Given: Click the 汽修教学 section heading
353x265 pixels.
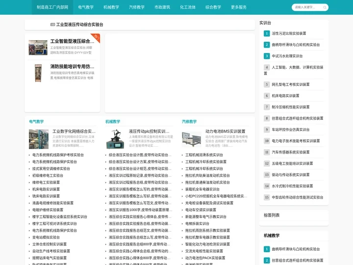Looking at the screenshot, I should coord(189,122).
